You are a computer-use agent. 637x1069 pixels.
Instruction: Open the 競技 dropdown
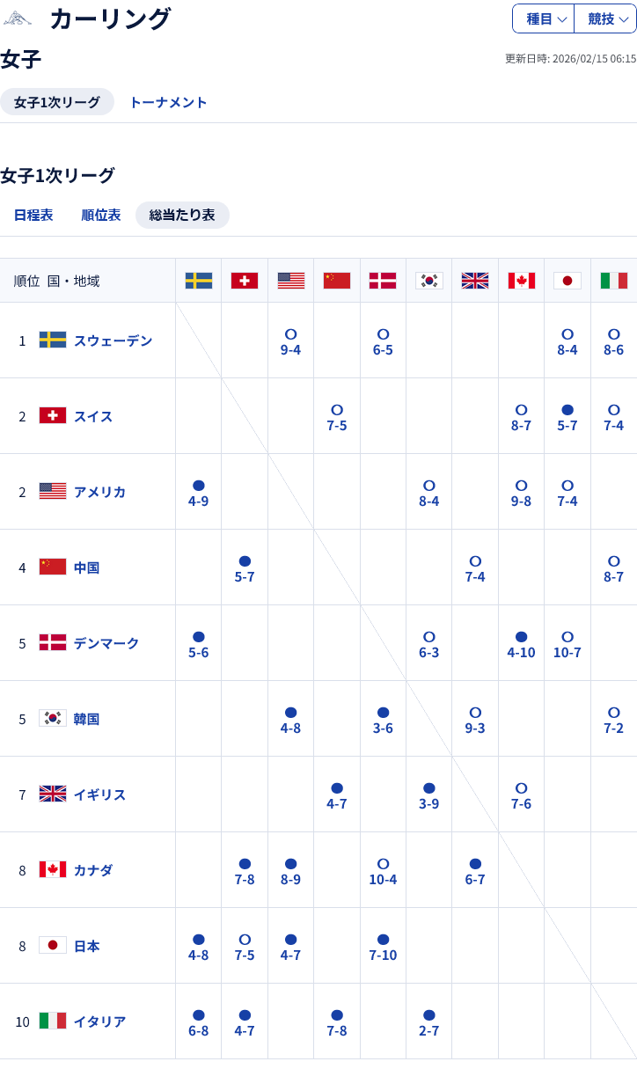[x=606, y=18]
